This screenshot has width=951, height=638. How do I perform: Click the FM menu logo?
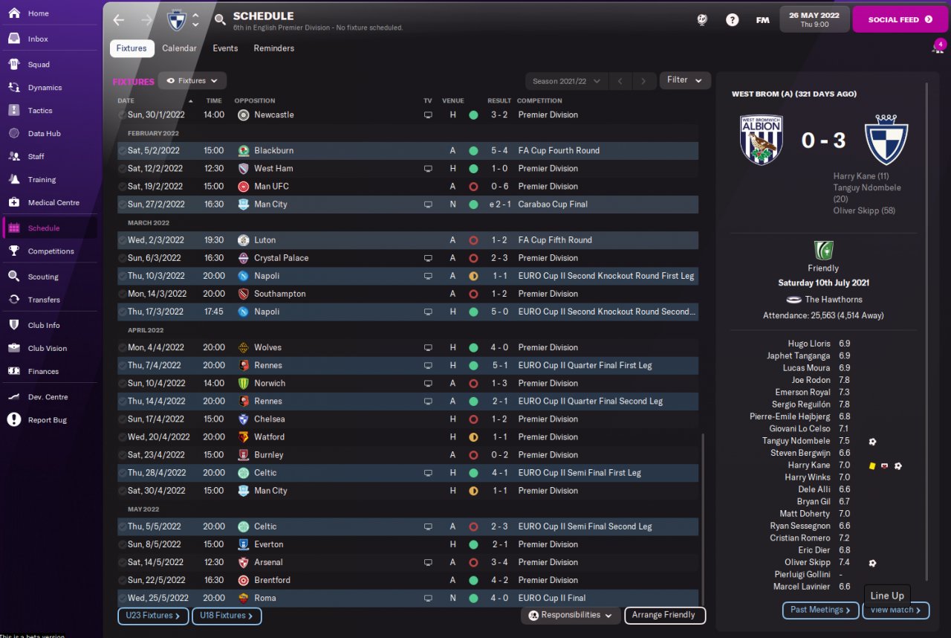(762, 20)
